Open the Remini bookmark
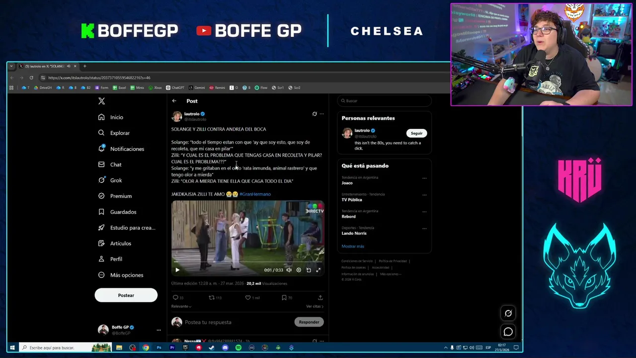The height and width of the screenshot is (358, 636). click(217, 88)
